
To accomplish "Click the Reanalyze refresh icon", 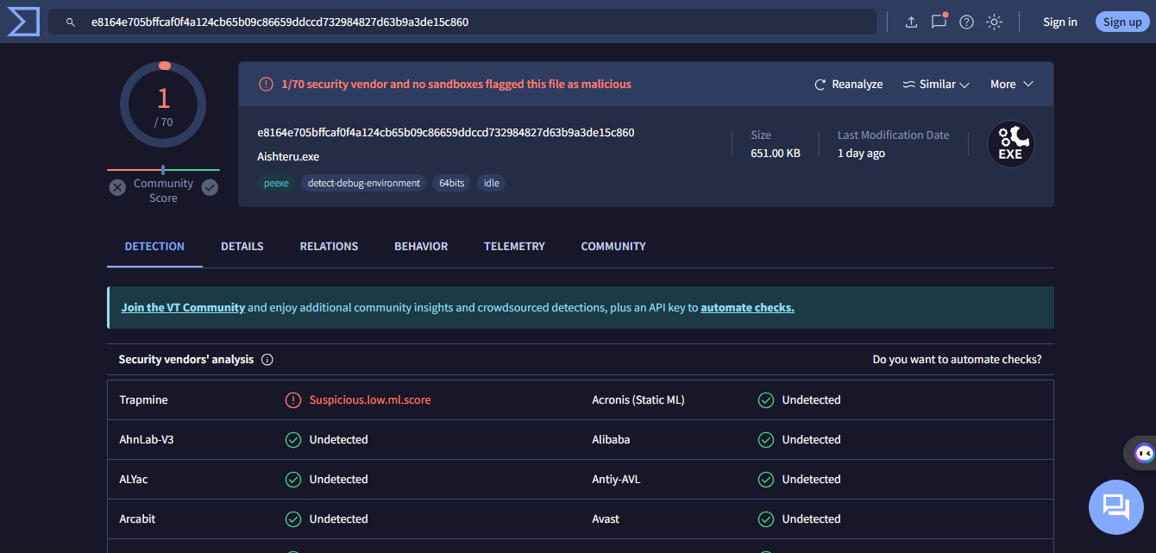I will (x=820, y=85).
